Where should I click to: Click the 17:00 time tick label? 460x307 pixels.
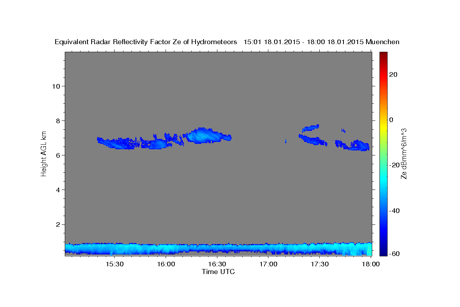click(x=268, y=264)
